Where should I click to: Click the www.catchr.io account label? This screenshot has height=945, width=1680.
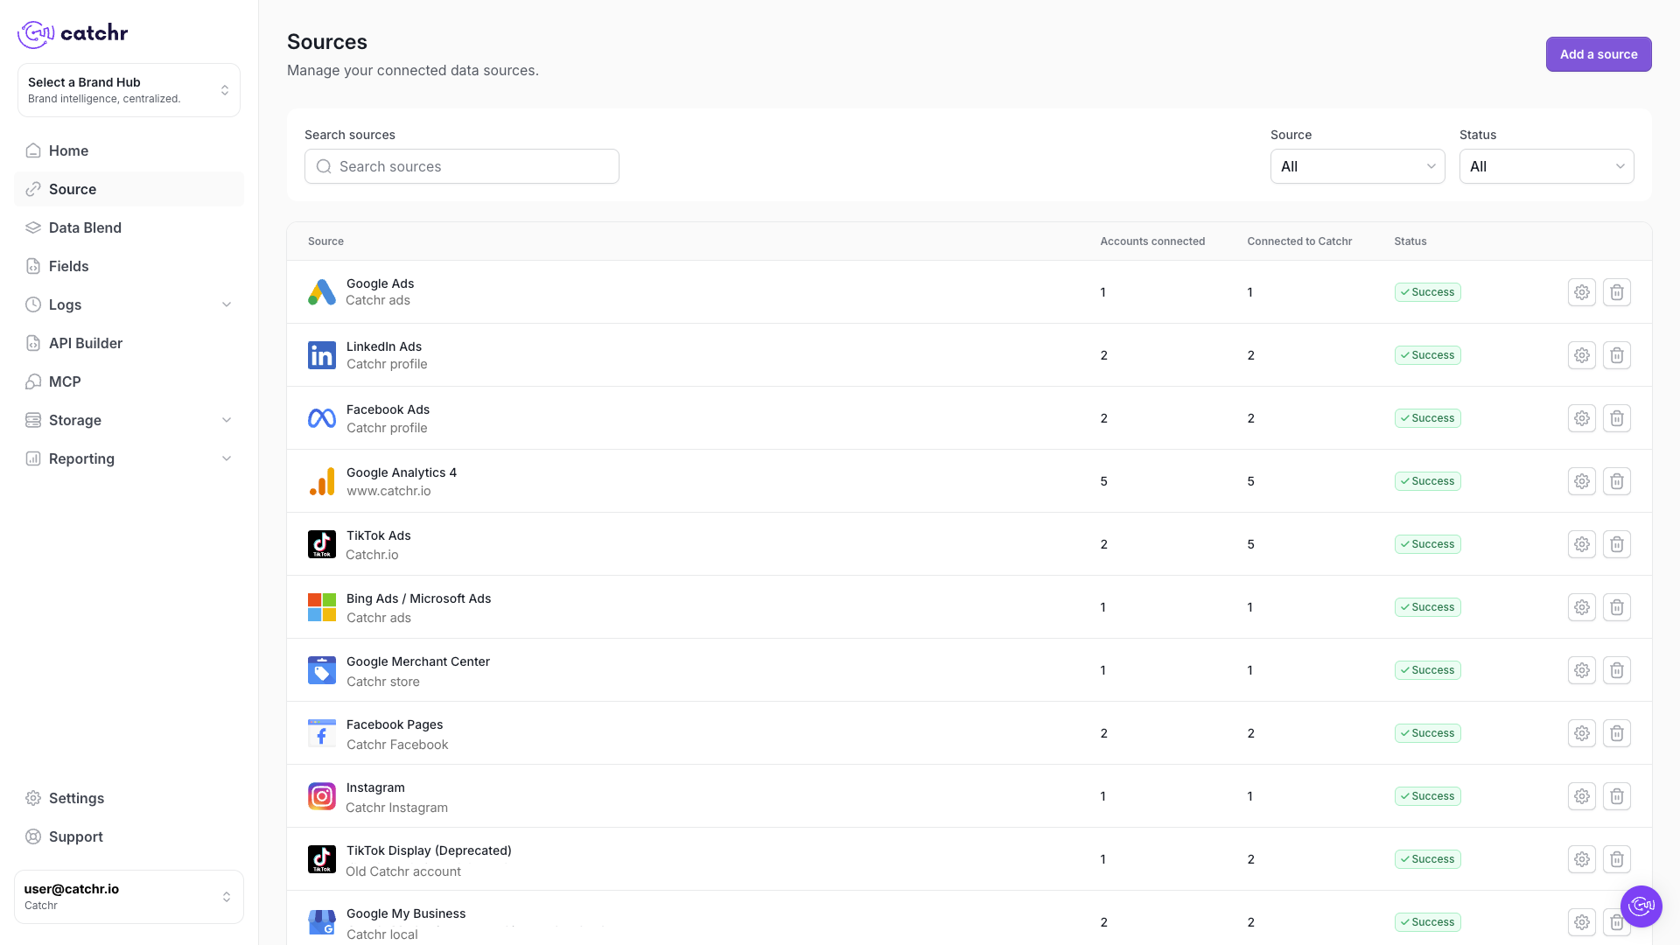[x=388, y=491]
